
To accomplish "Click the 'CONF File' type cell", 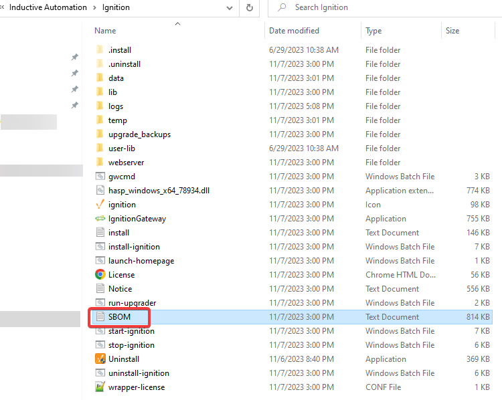I will coord(383,387).
